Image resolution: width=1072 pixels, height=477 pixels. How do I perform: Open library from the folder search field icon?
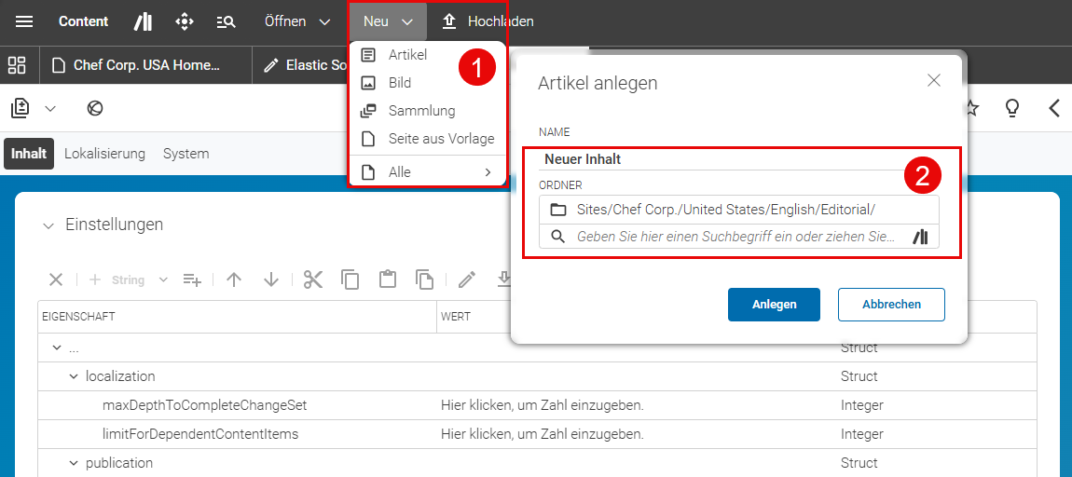click(921, 237)
